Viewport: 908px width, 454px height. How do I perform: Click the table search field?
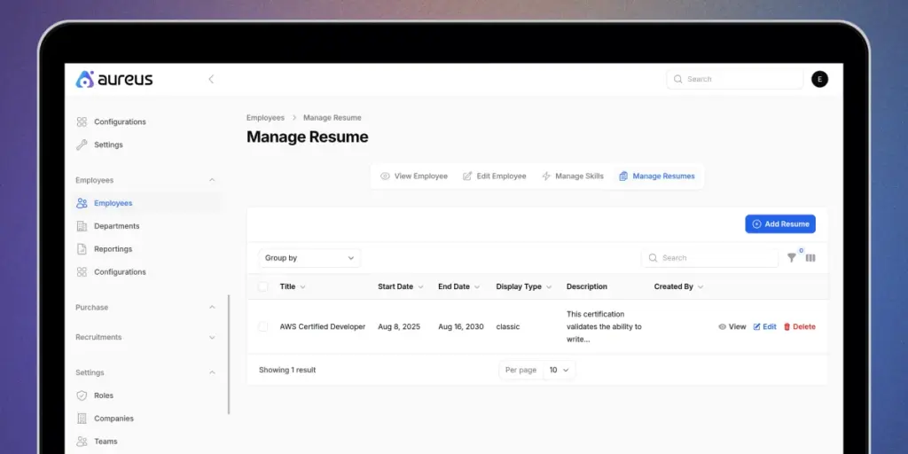pos(710,258)
